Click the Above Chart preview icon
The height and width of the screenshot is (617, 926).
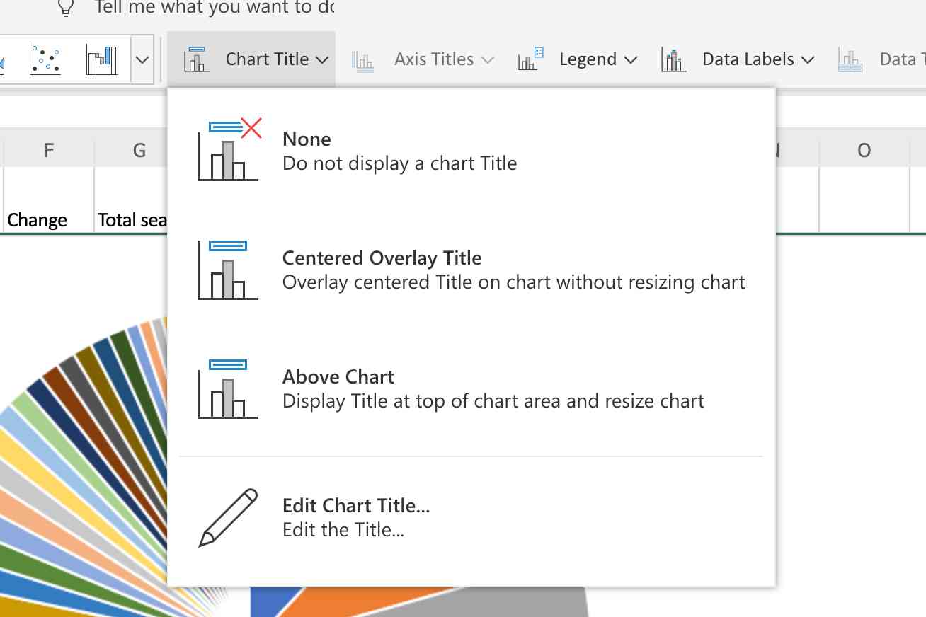click(227, 388)
